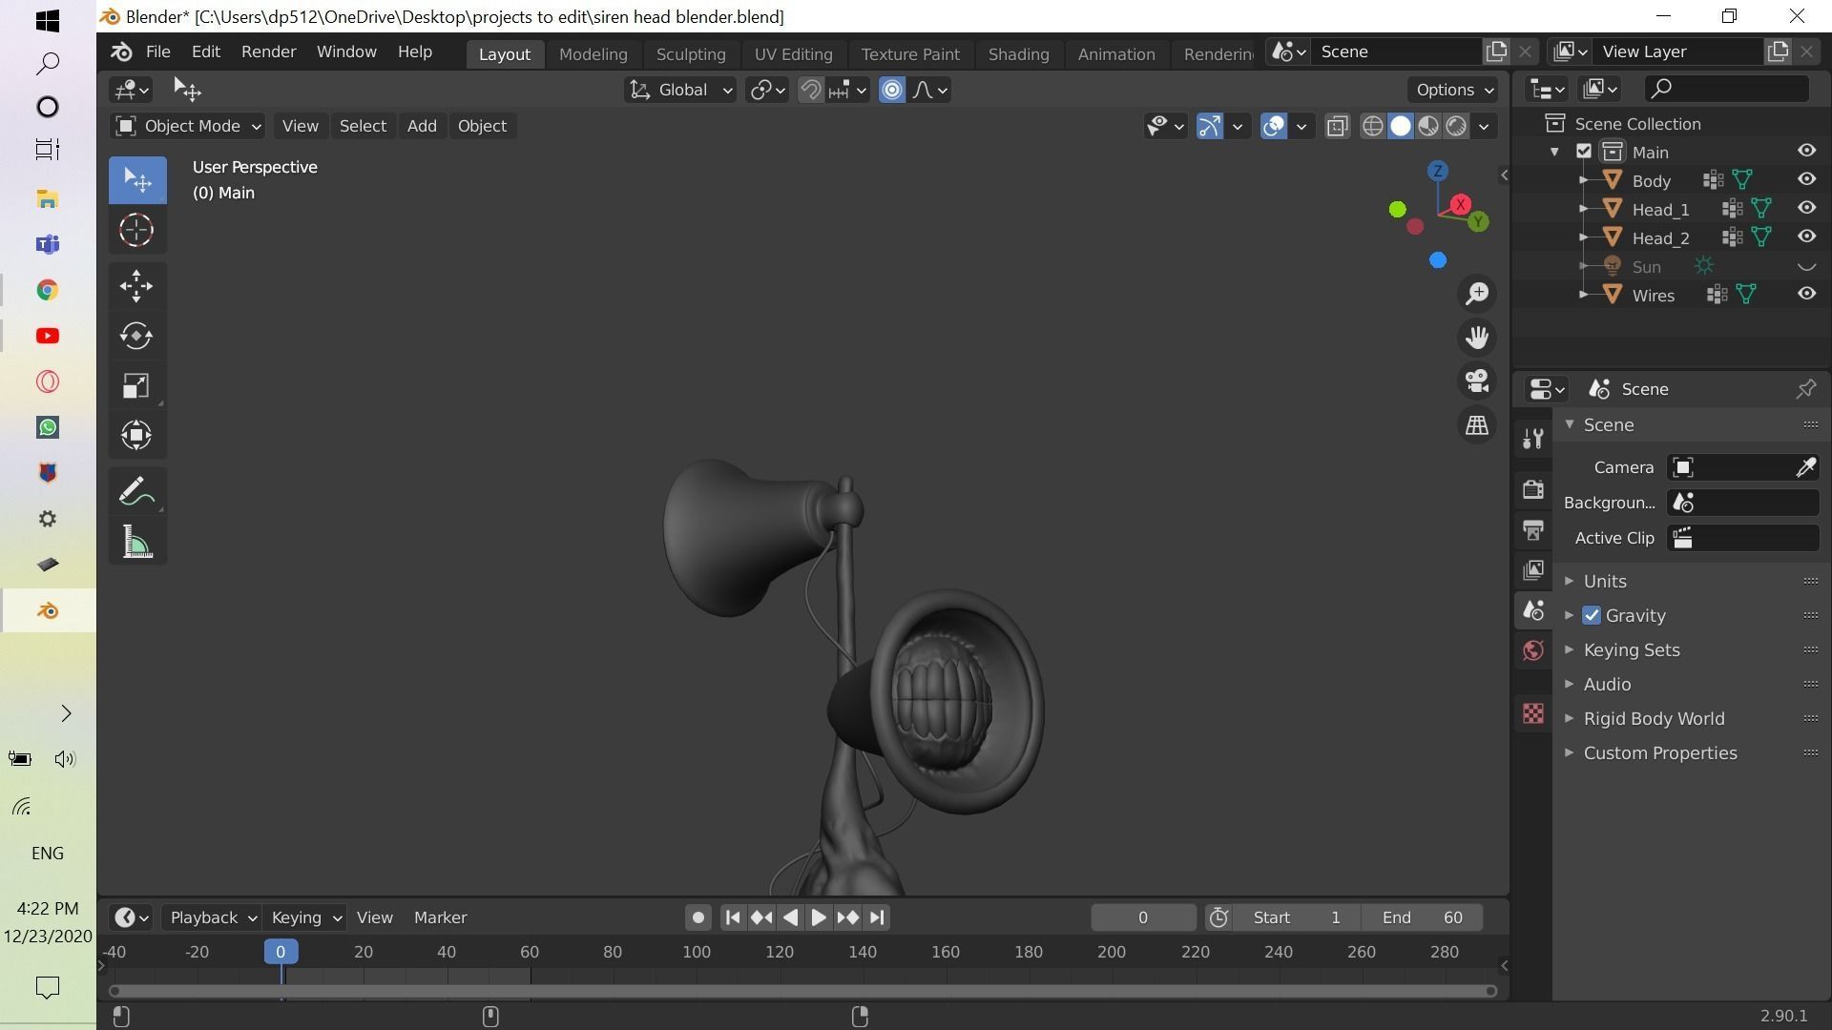Jump to the first frame
The image size is (1832, 1030).
point(733,917)
